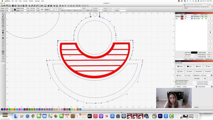The image size is (213, 120).
Task: Click the Go to Origin button
Action: pyautogui.click(x=187, y=75)
